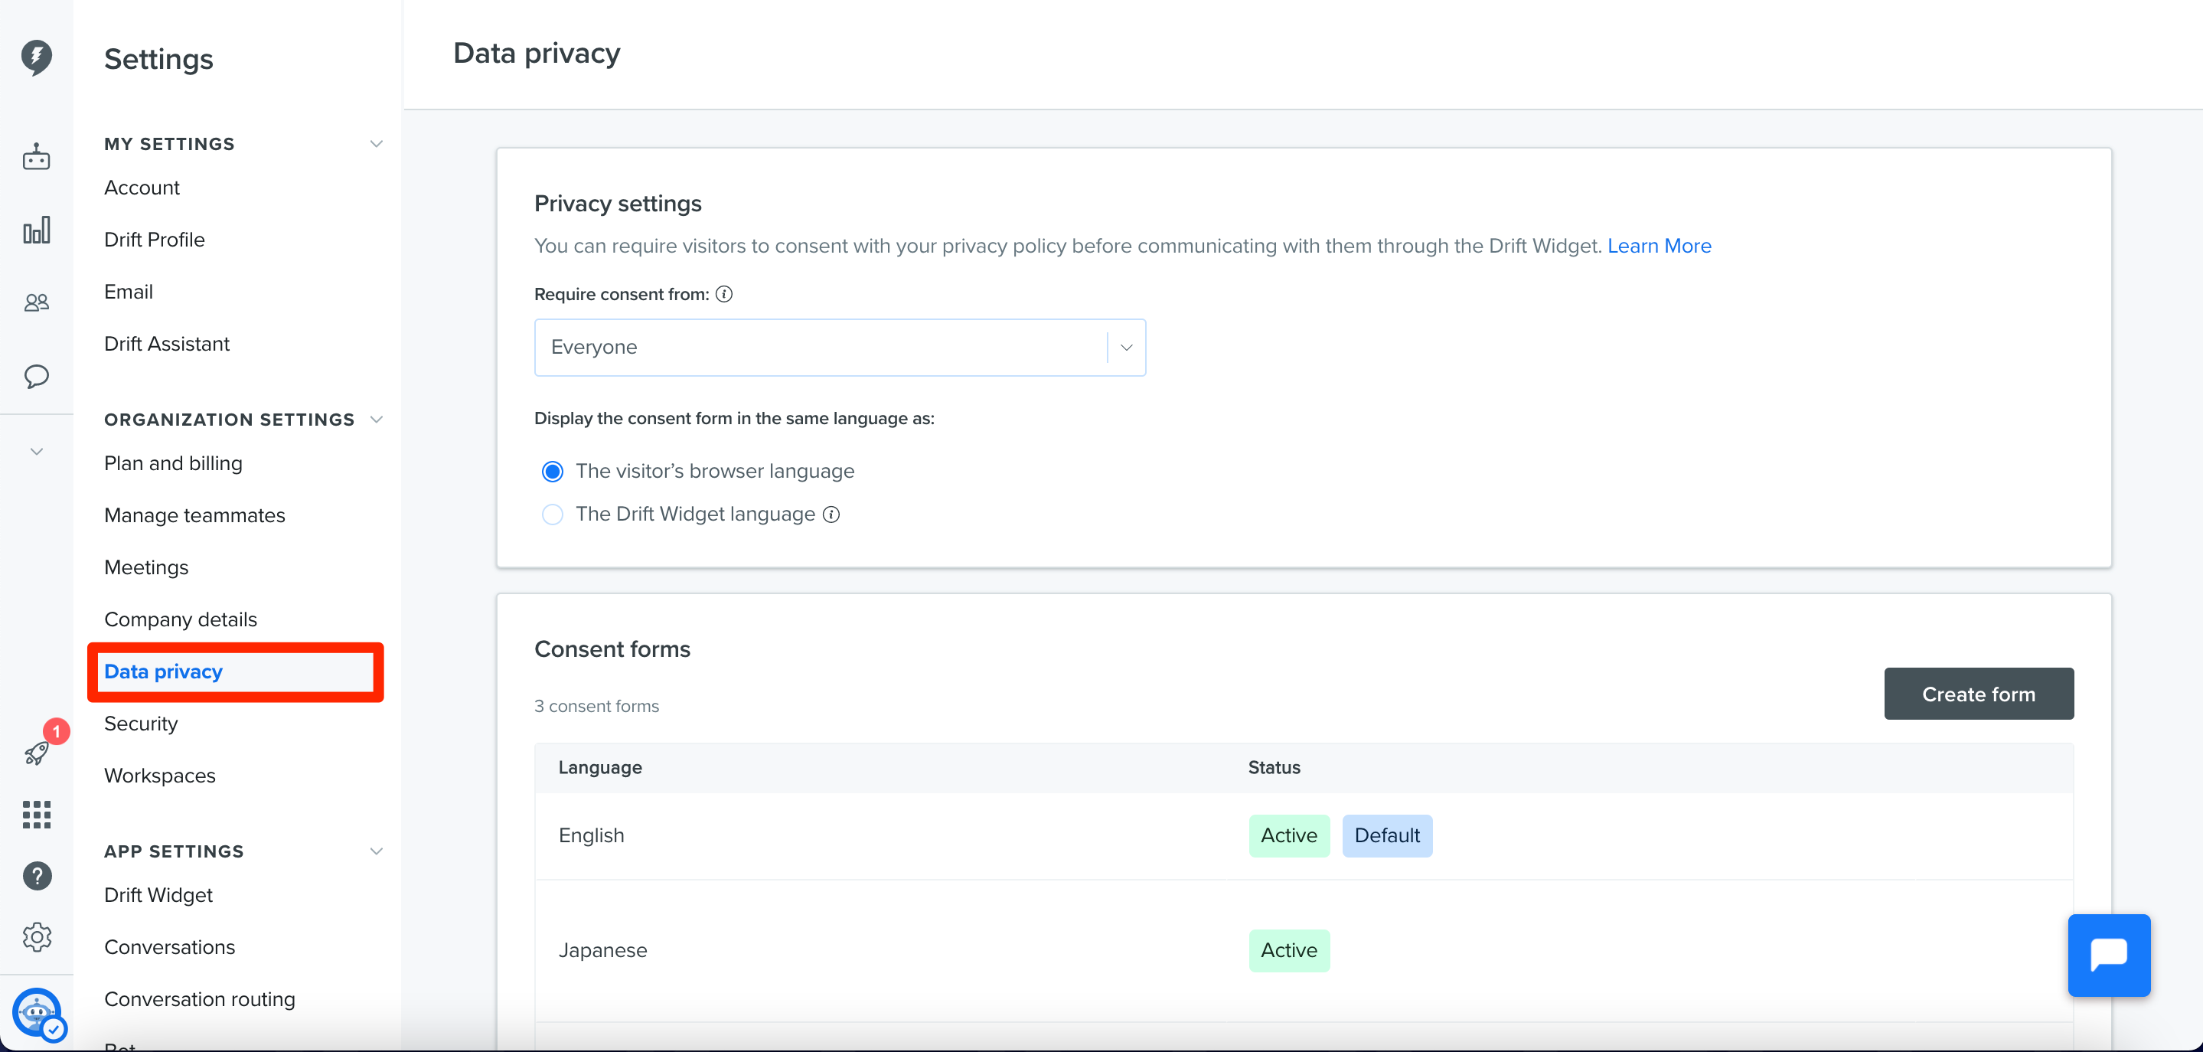Open Plan and billing page
The image size is (2203, 1052).
(174, 463)
